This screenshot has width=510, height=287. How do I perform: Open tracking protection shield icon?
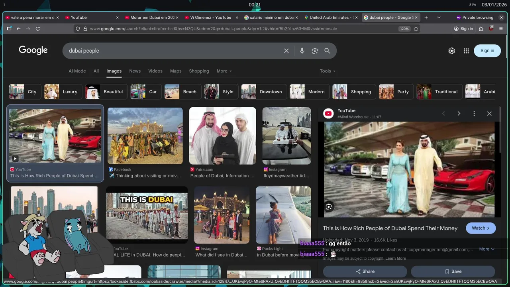pos(78,29)
